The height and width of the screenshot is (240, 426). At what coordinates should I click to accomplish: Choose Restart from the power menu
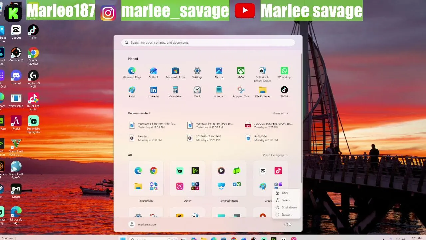[286, 215]
